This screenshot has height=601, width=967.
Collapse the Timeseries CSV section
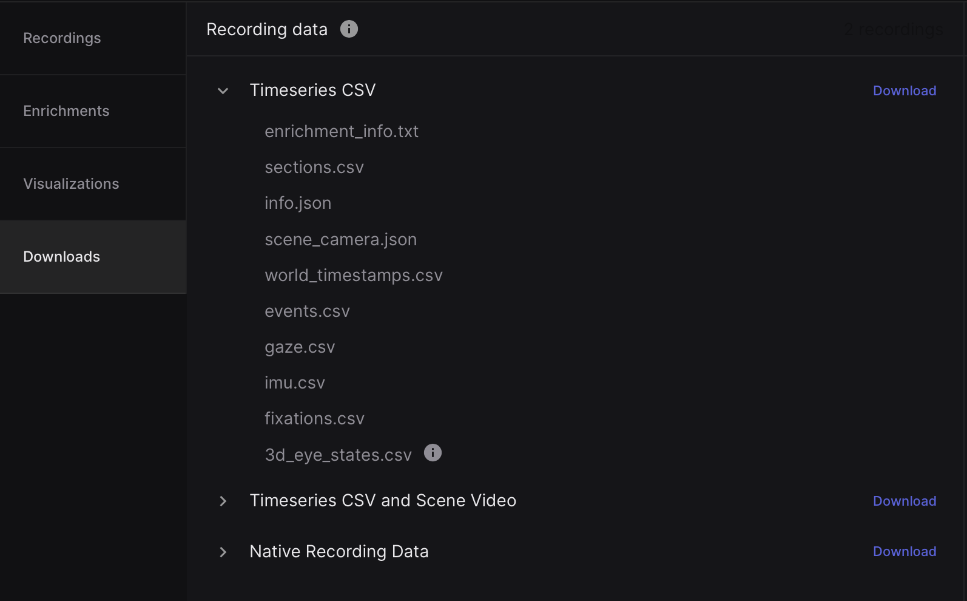pos(223,91)
